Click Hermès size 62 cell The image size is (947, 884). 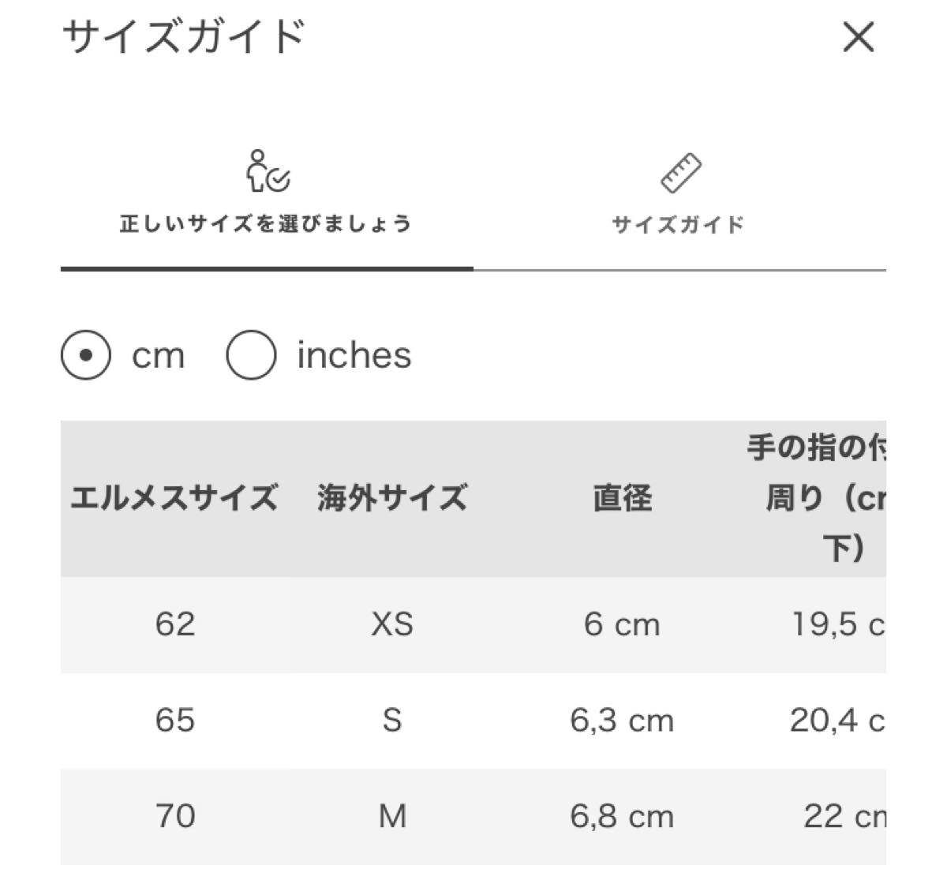pos(174,624)
